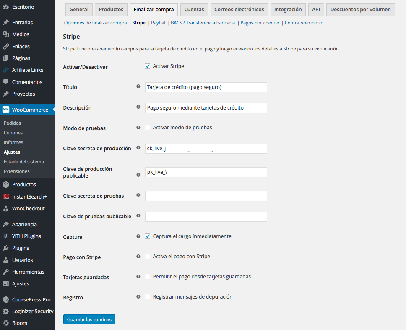
Task: Click the Usuarios person icon
Action: pyautogui.click(x=6, y=260)
